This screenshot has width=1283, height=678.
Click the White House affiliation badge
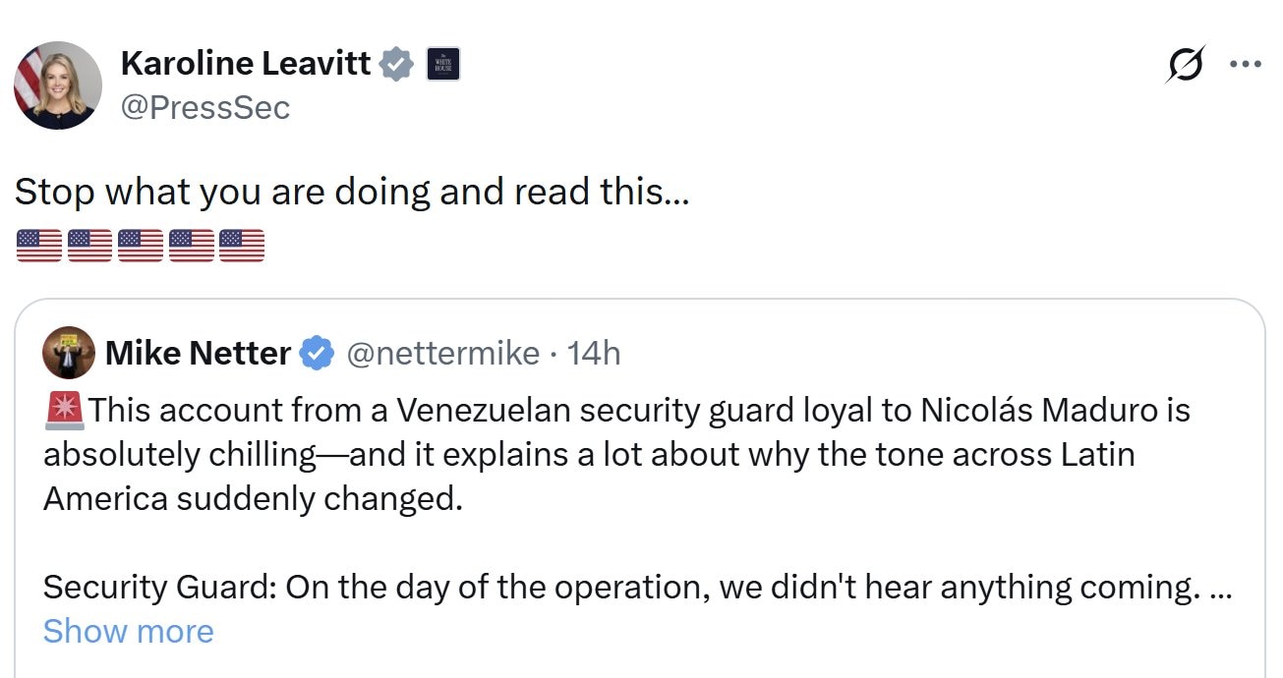(x=443, y=64)
